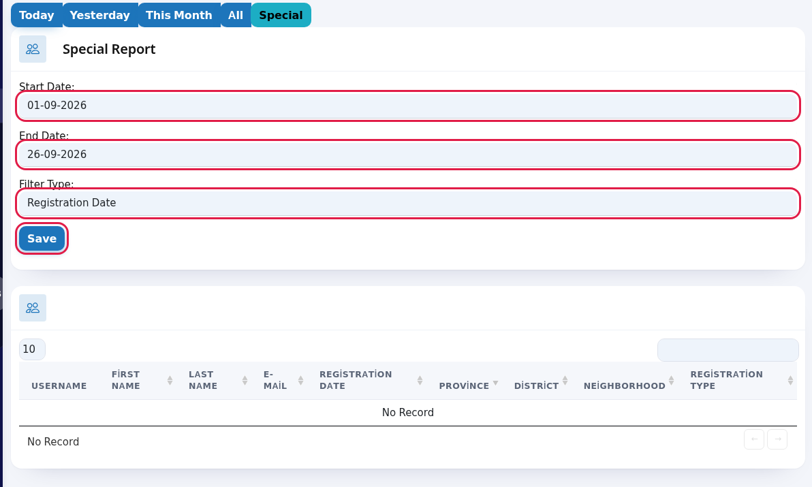Switch to the Today tab

pyautogui.click(x=37, y=15)
